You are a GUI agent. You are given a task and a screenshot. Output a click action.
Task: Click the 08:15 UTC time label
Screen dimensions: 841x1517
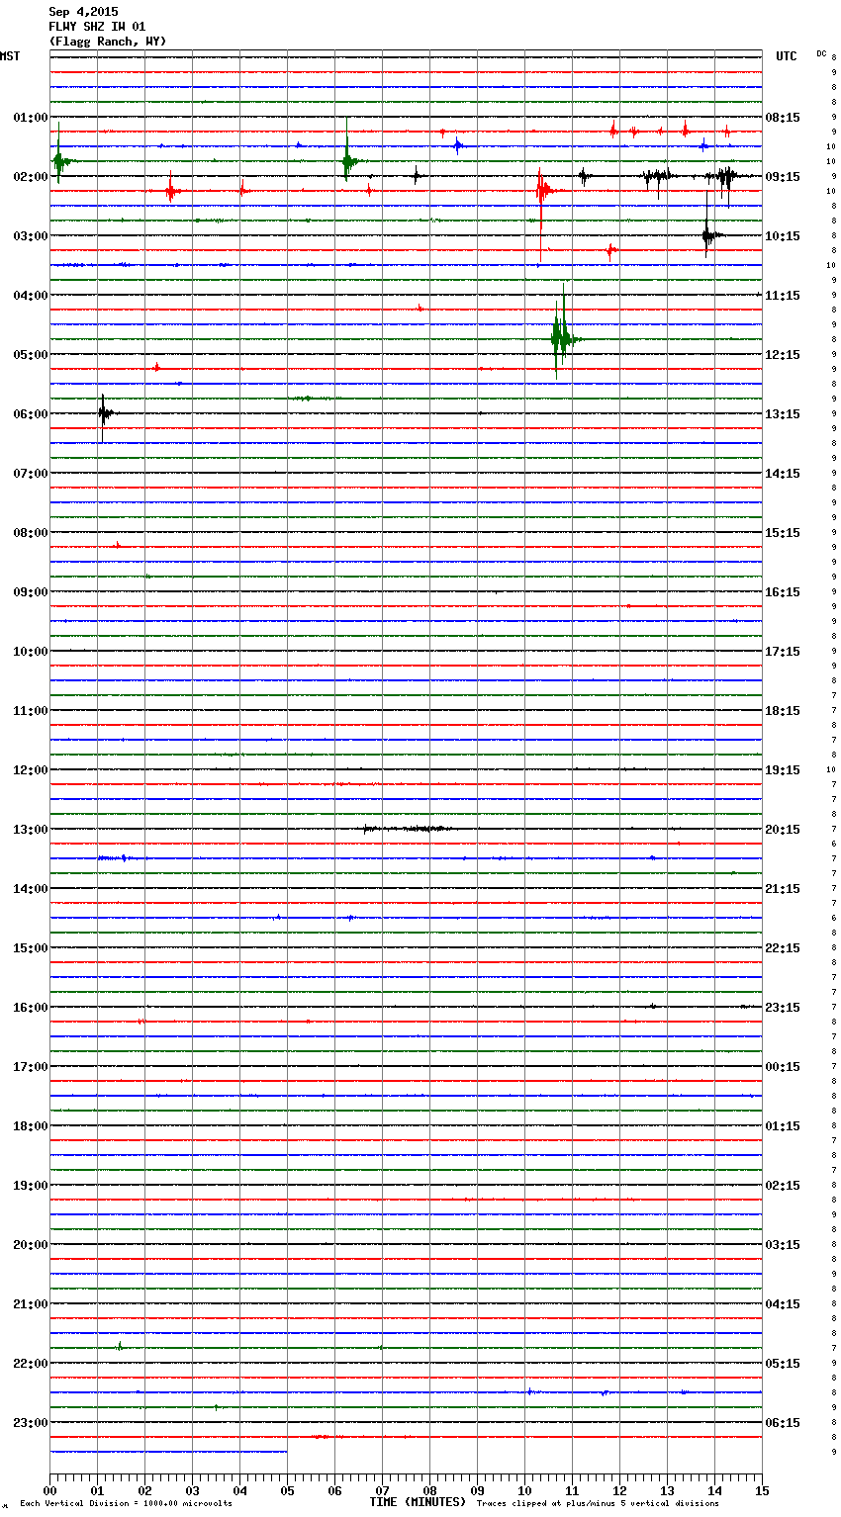[x=783, y=117]
